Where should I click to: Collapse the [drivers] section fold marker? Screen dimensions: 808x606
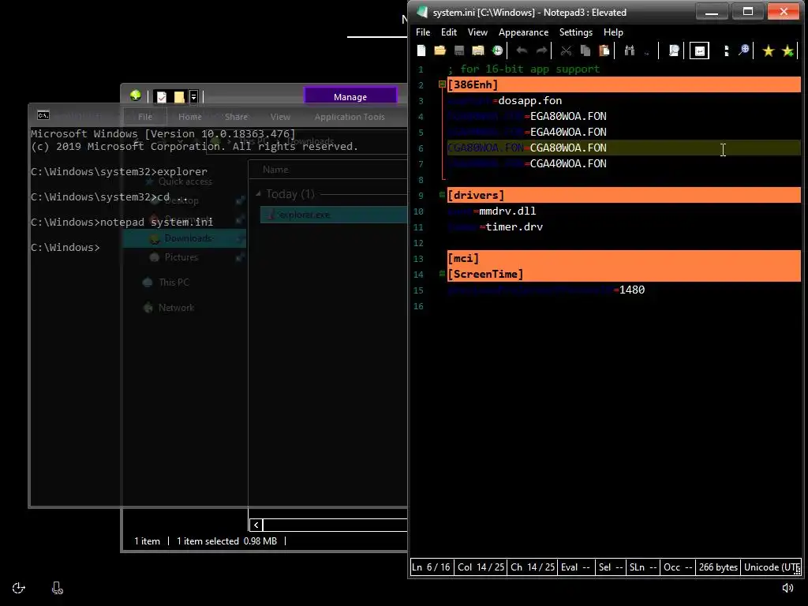pyautogui.click(x=442, y=195)
